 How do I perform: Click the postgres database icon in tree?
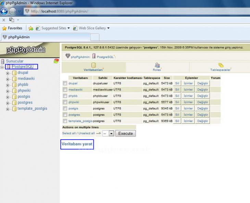(x=14, y=103)
